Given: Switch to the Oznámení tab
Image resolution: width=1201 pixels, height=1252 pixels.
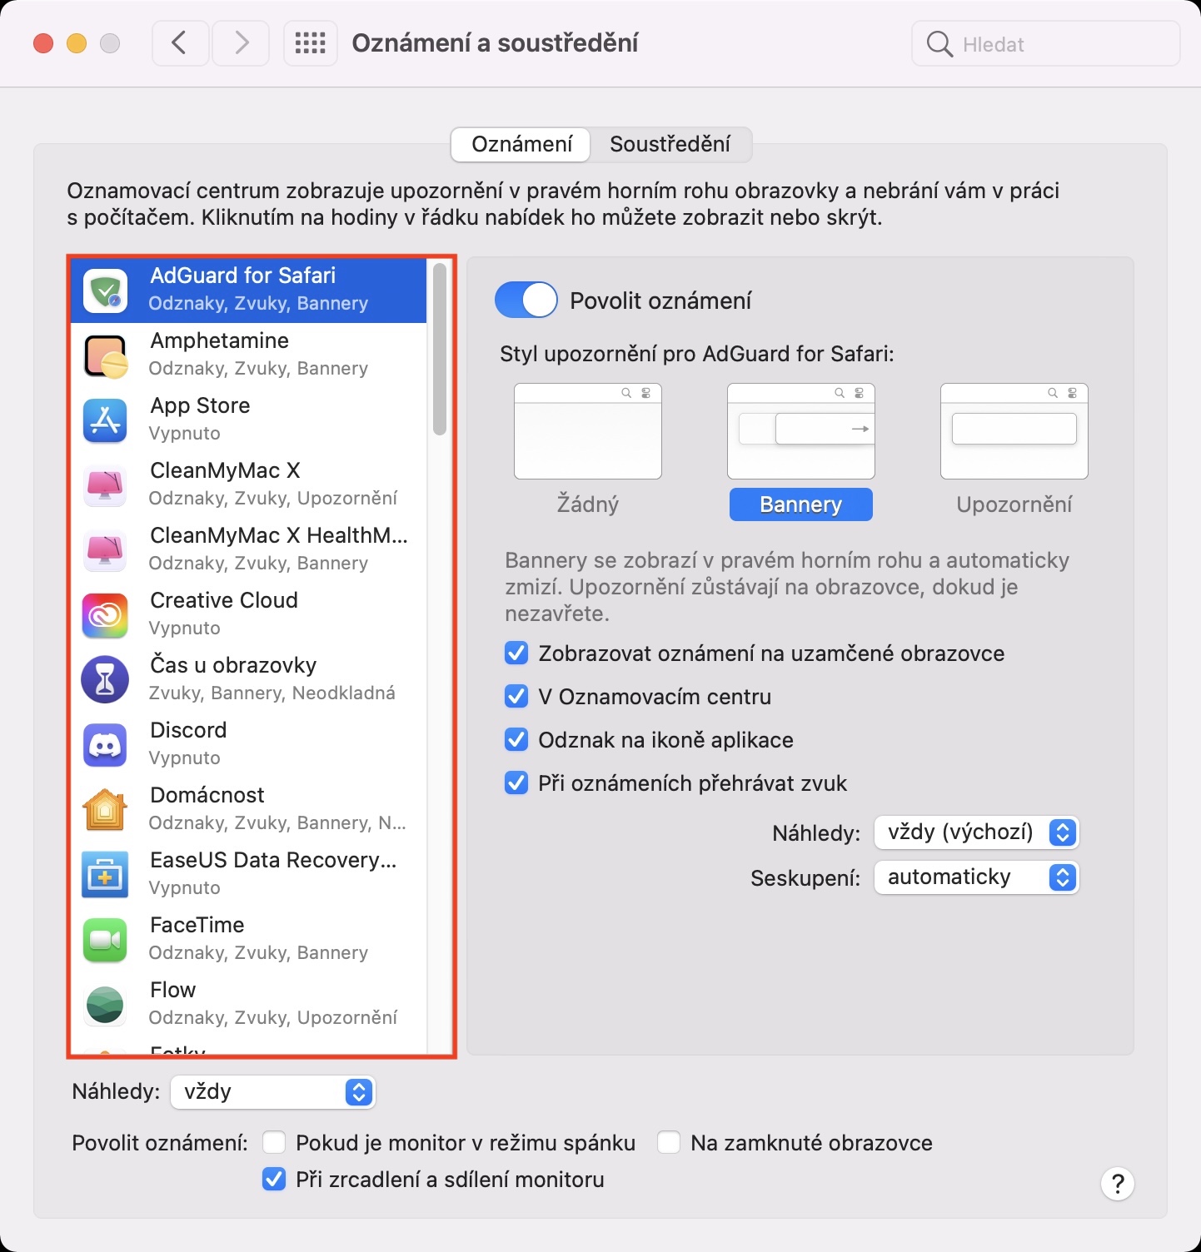Looking at the screenshot, I should [521, 144].
